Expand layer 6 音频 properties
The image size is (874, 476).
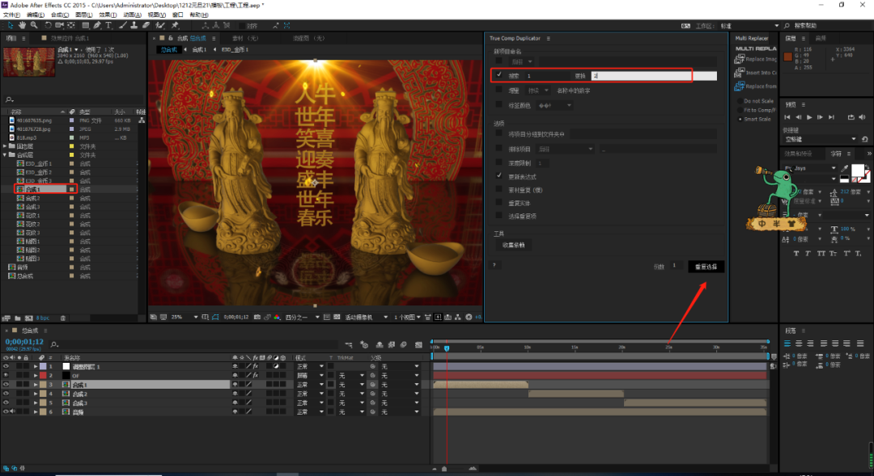click(36, 412)
